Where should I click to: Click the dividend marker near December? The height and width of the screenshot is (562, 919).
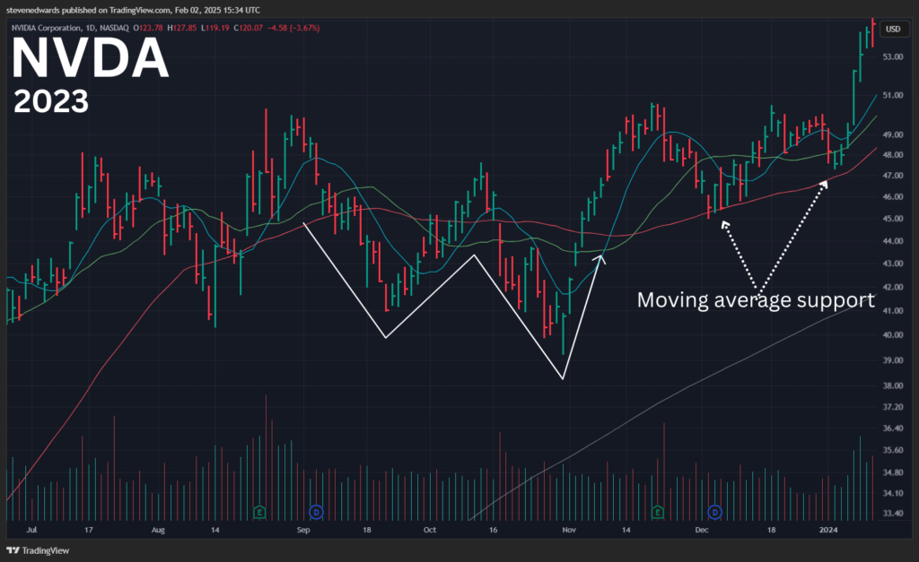pyautogui.click(x=714, y=513)
